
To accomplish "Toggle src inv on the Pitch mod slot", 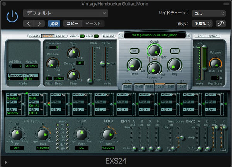I will 41,109.
